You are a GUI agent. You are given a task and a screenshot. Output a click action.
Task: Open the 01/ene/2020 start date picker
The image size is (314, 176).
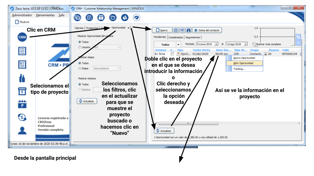click(x=216, y=44)
